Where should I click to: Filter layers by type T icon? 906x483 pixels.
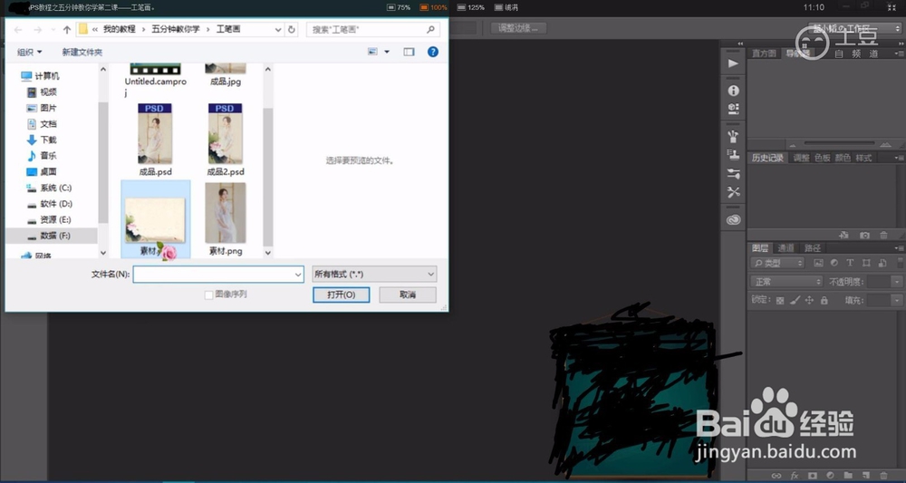coord(850,263)
